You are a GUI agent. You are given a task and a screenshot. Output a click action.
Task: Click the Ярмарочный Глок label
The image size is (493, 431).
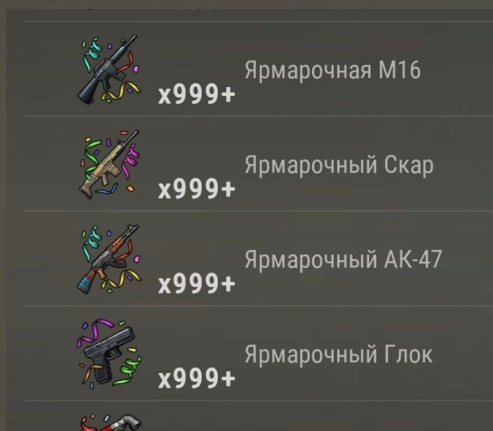(x=338, y=355)
